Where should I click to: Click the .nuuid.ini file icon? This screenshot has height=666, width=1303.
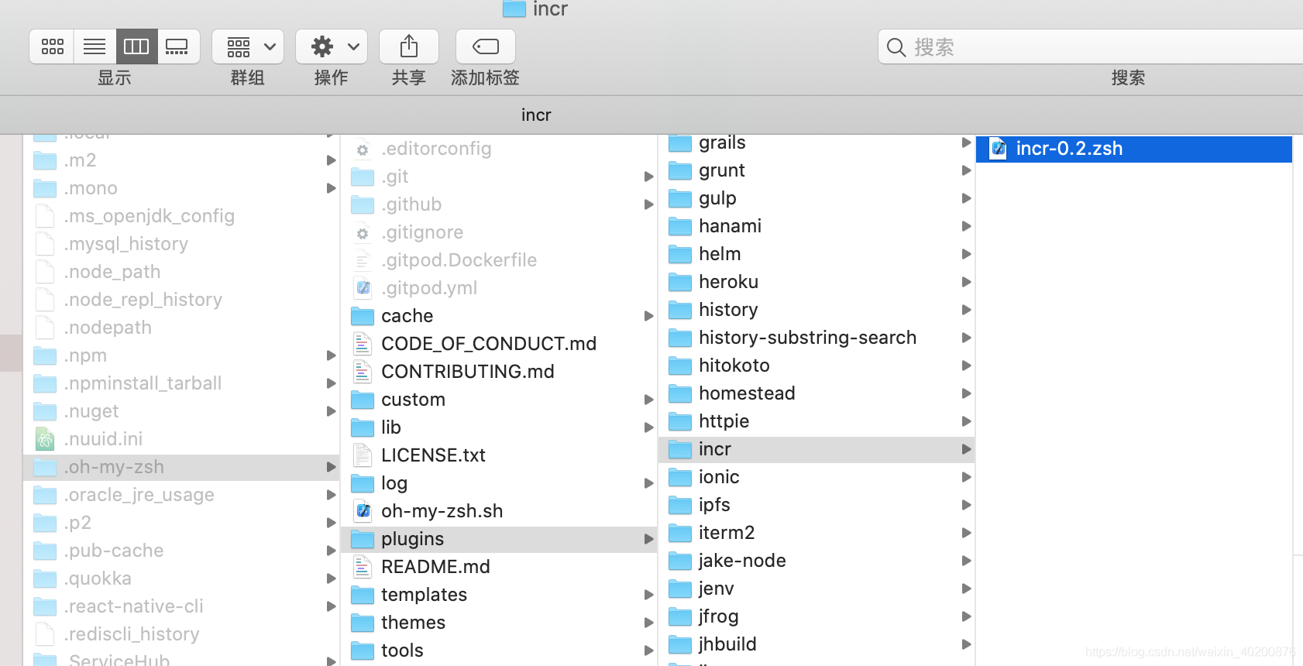pos(46,439)
